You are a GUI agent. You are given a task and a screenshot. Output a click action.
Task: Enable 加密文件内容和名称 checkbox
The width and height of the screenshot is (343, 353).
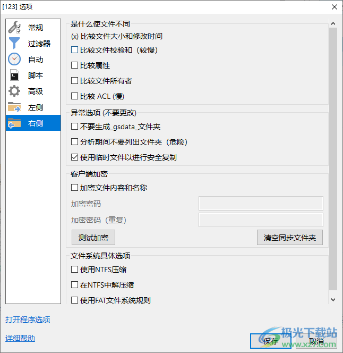tap(74, 187)
